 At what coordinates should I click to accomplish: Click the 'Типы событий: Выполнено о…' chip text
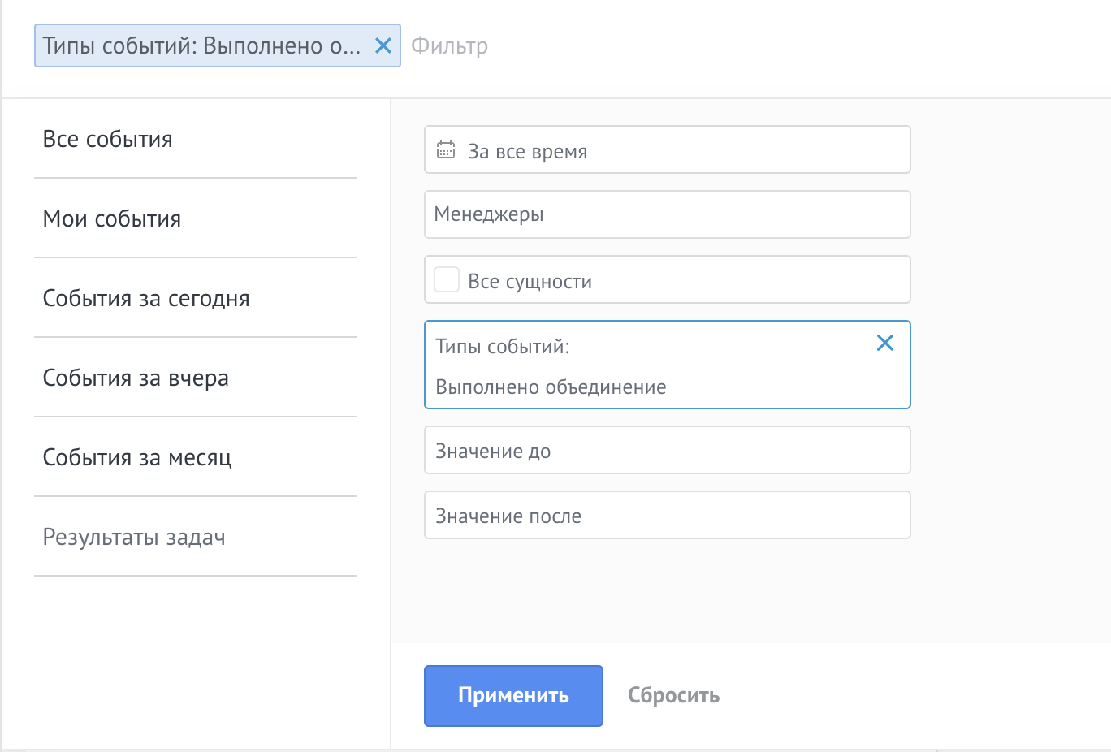point(201,45)
